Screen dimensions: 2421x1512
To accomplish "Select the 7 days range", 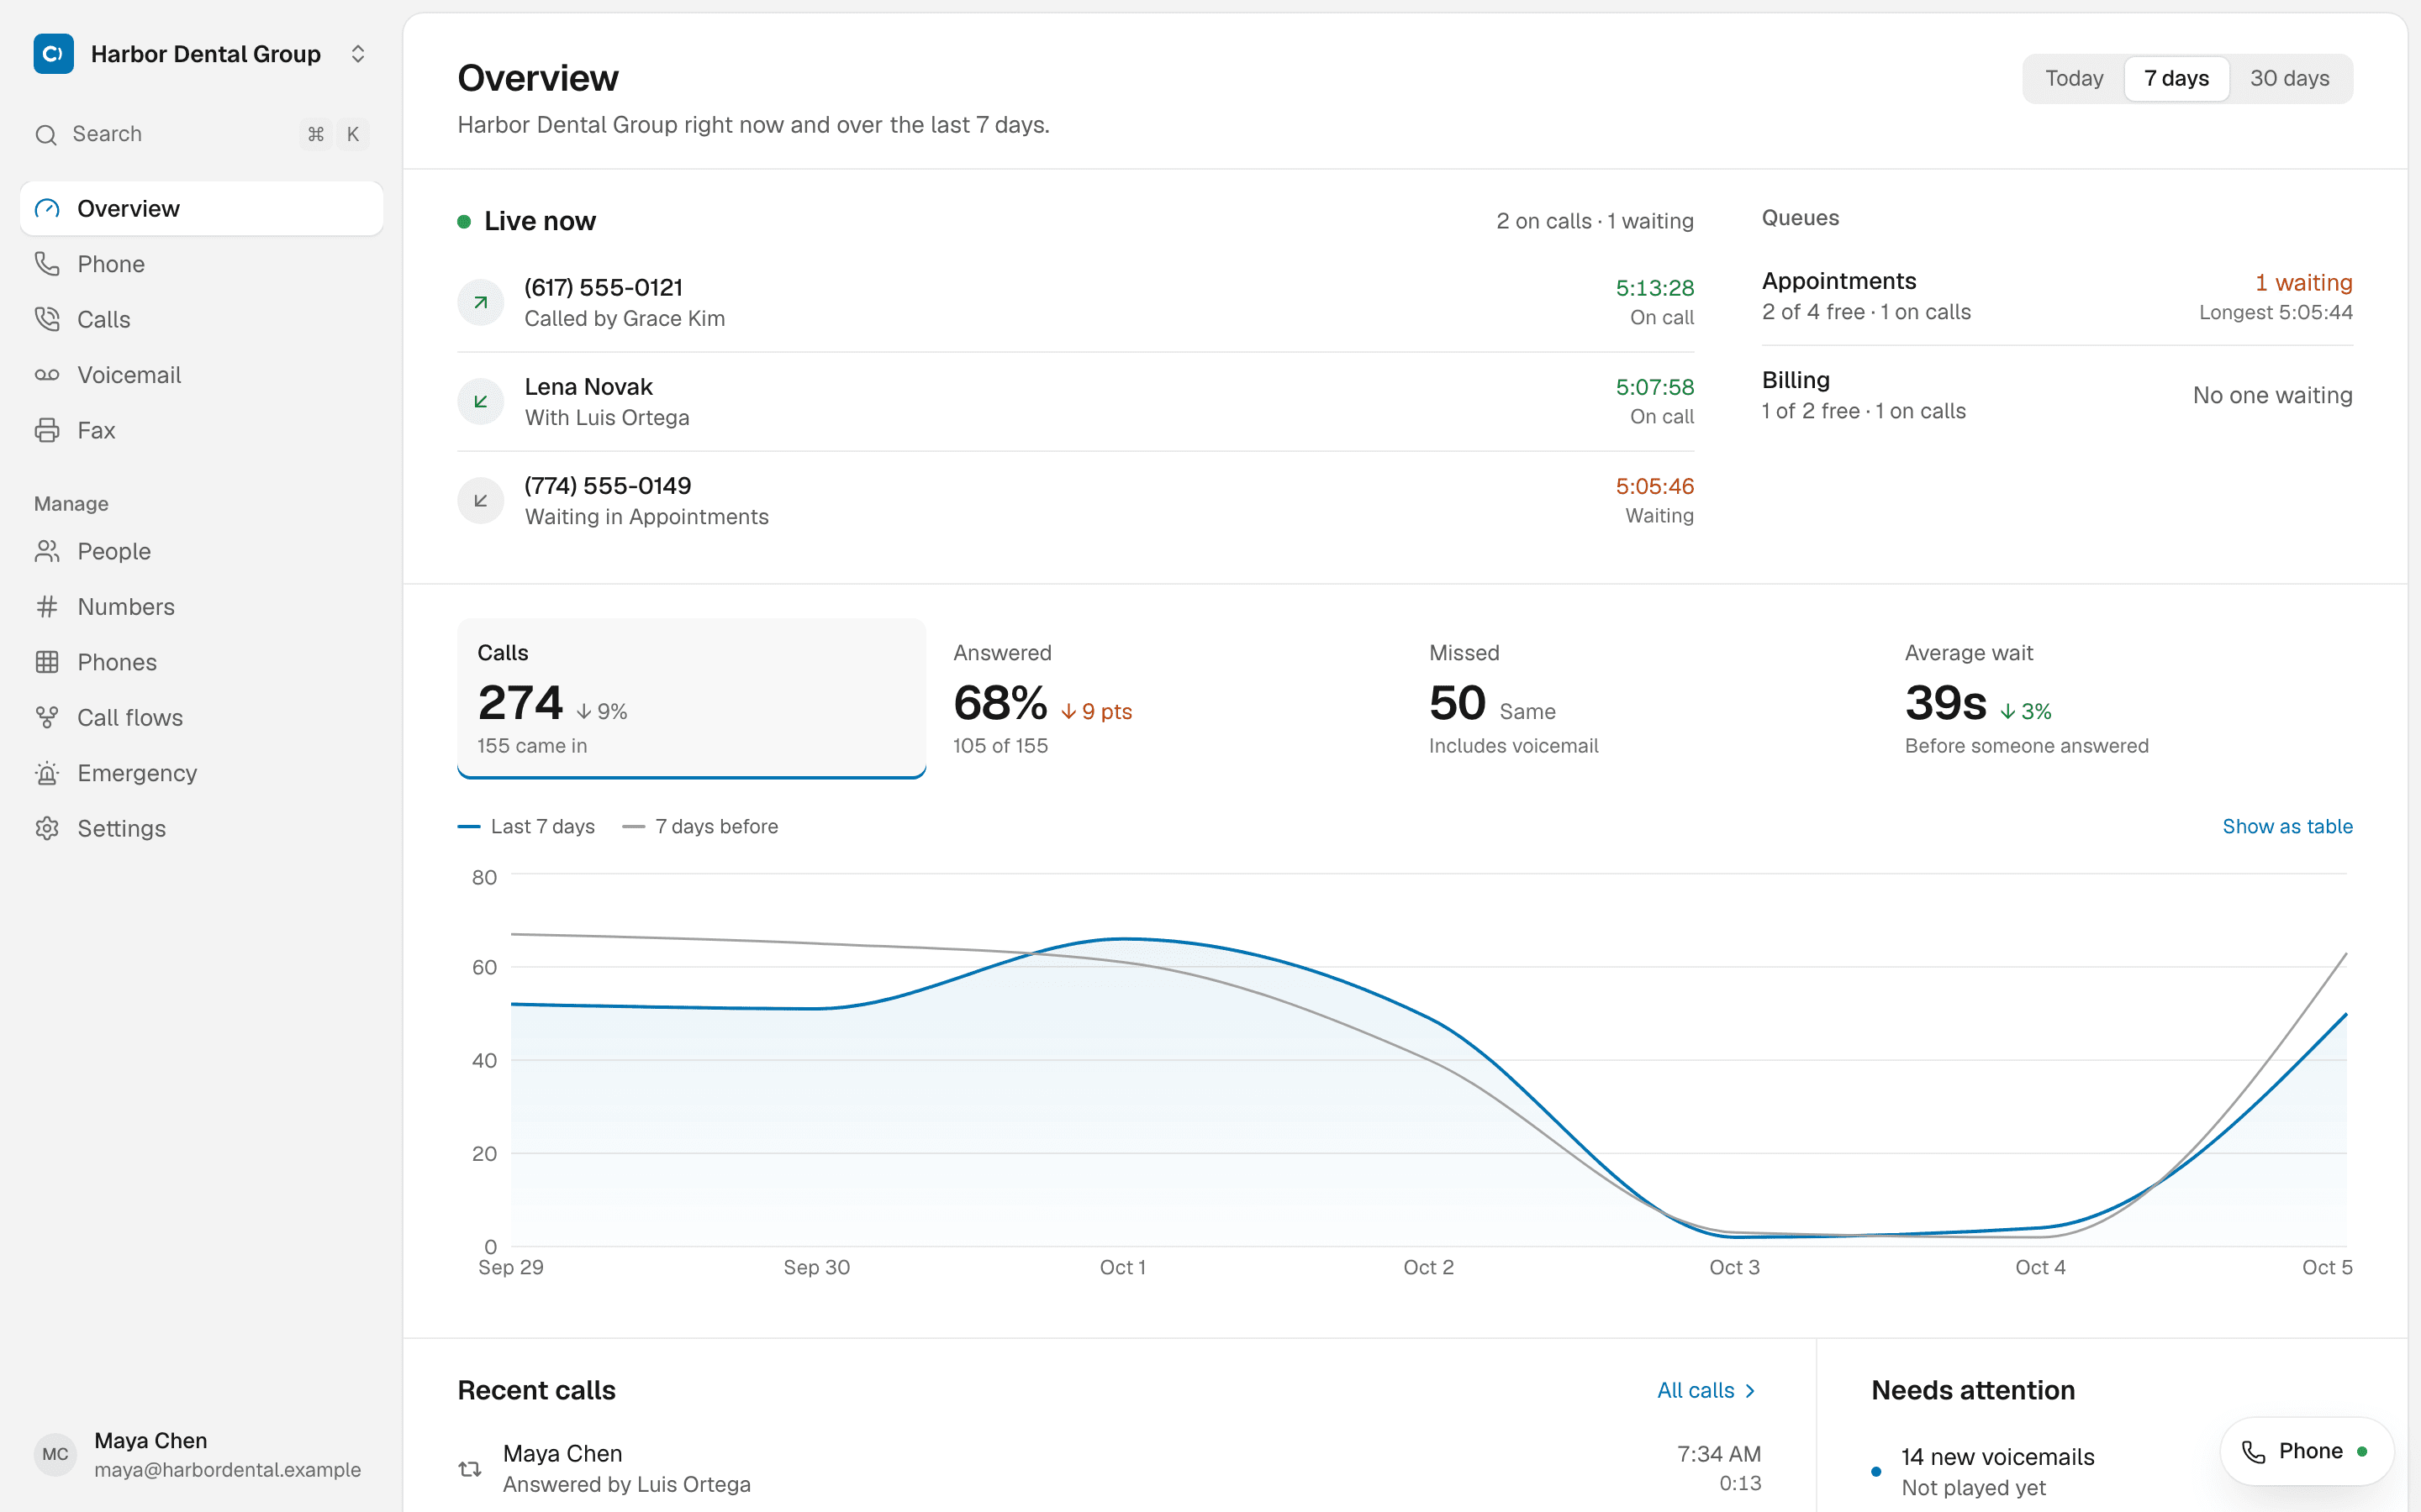I will [2176, 78].
